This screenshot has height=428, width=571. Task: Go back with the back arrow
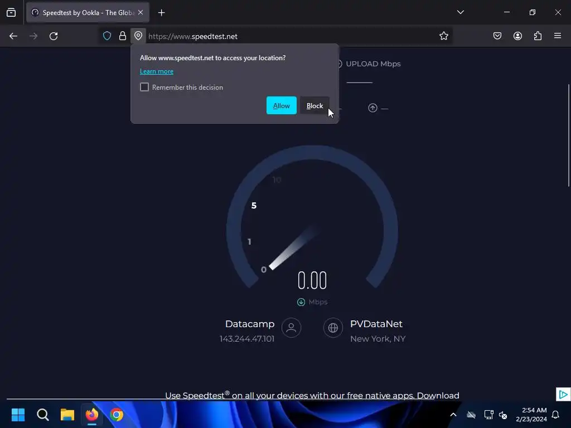13,36
